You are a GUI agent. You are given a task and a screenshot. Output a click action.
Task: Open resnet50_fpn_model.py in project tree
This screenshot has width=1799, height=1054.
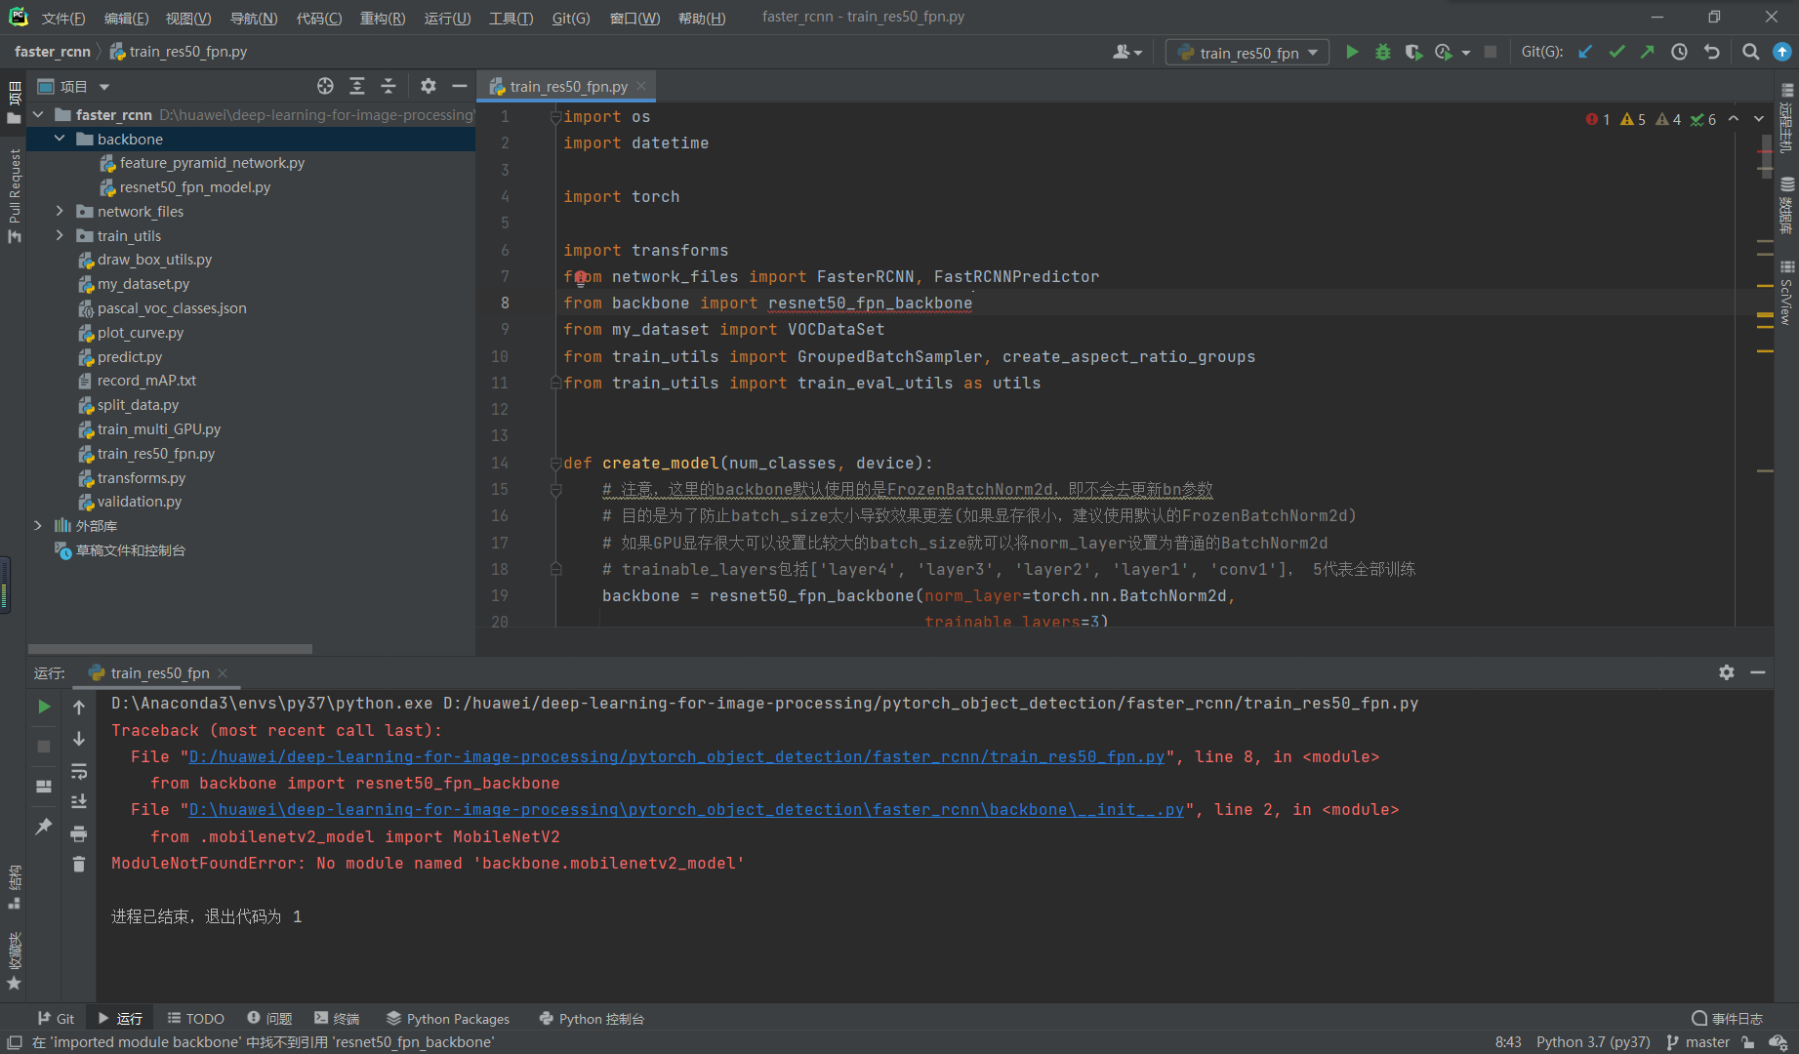(194, 187)
